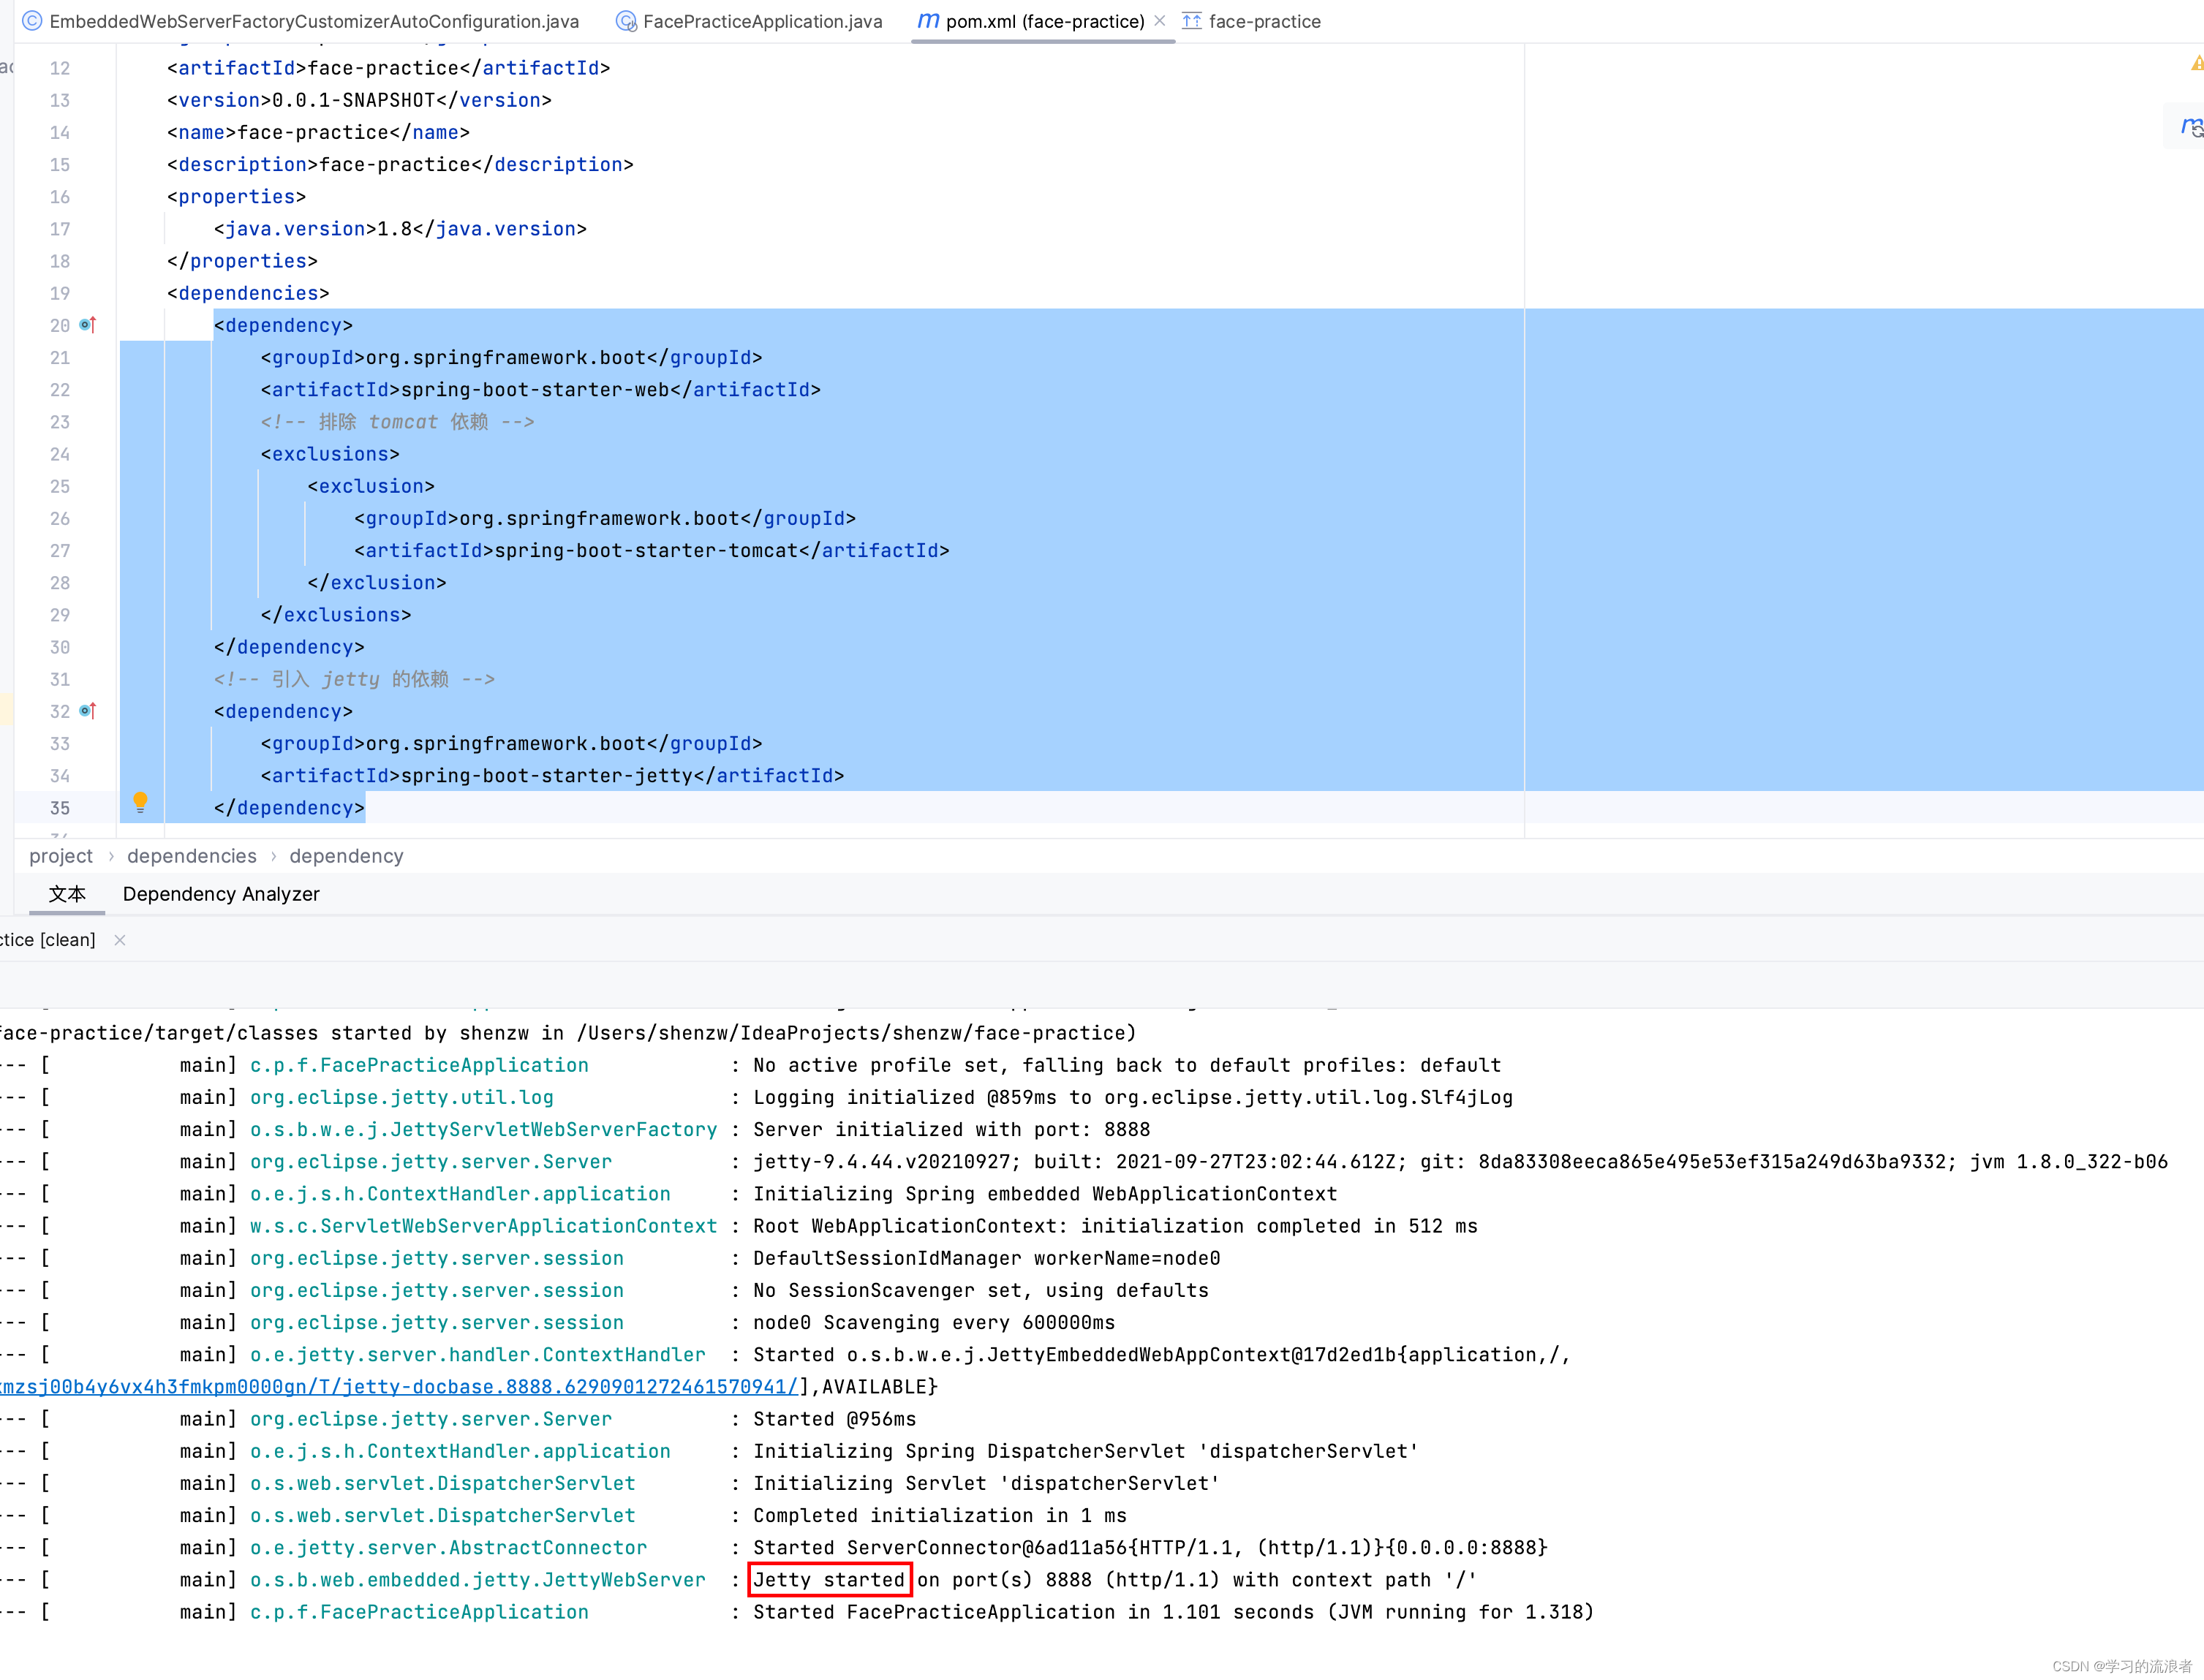Open the jetty-docbase temp directory link
This screenshot has width=2204, height=1680.
[399, 1387]
